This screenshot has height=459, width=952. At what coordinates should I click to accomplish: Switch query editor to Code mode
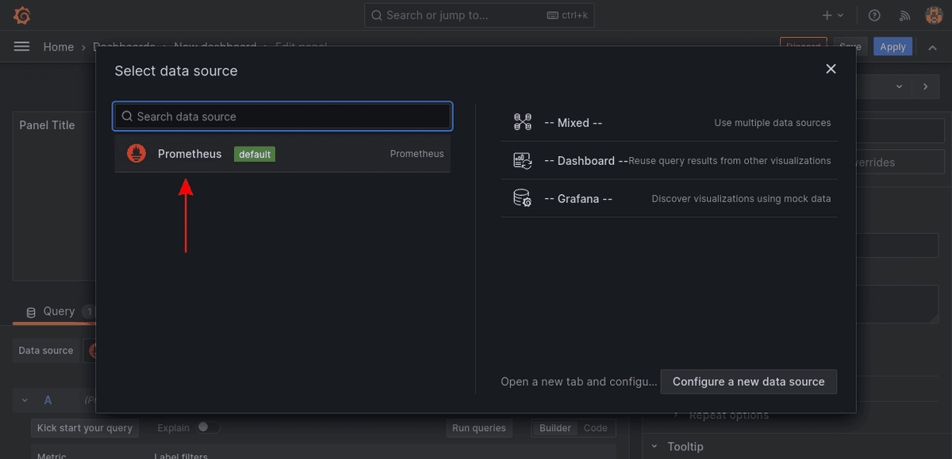pyautogui.click(x=595, y=428)
